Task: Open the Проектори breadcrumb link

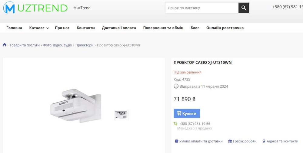Action: 85,45
